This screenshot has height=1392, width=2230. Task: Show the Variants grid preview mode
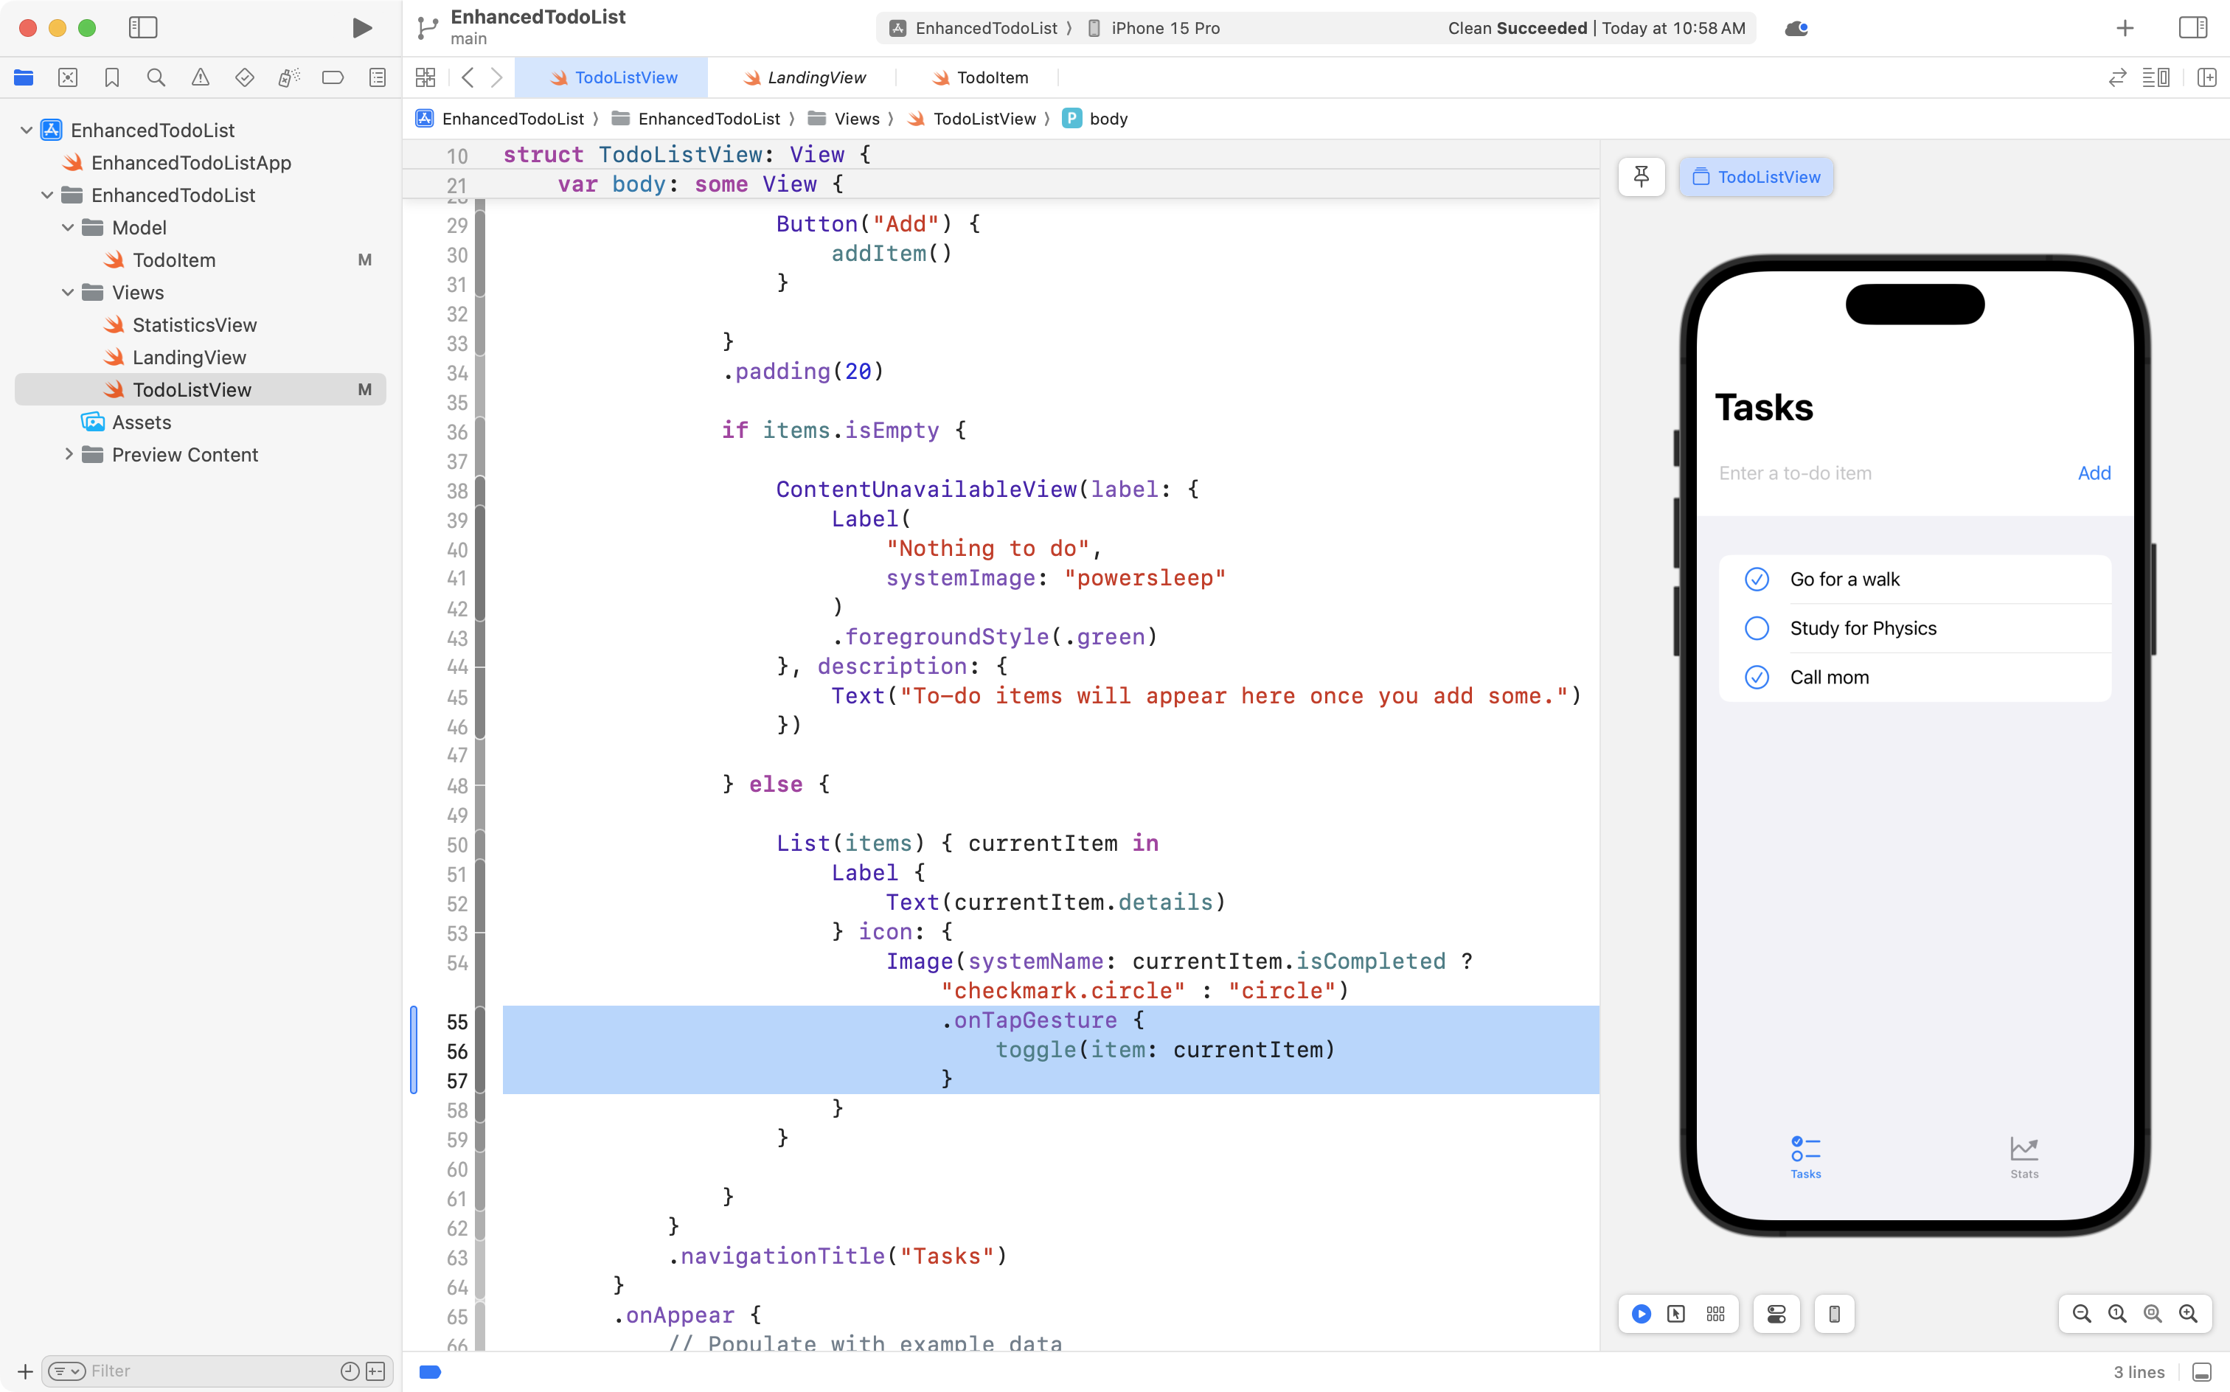(1715, 1314)
